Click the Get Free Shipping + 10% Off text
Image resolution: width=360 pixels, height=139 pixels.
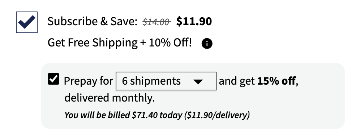[x=120, y=43]
